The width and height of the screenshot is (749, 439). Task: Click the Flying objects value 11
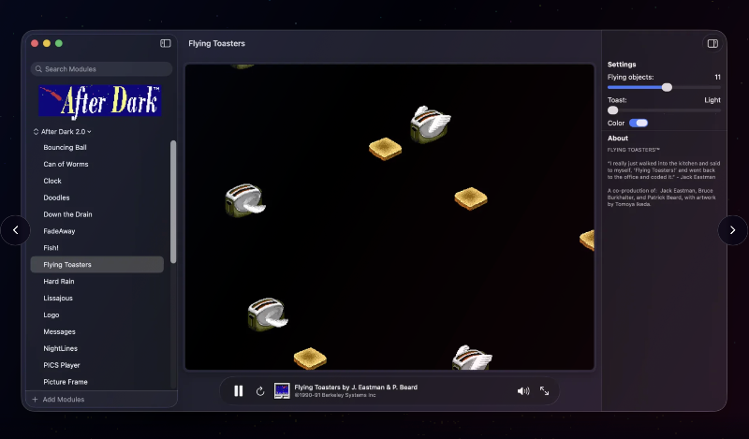tap(717, 77)
